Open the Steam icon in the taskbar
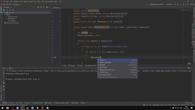The image size is (195, 110). [27, 108]
